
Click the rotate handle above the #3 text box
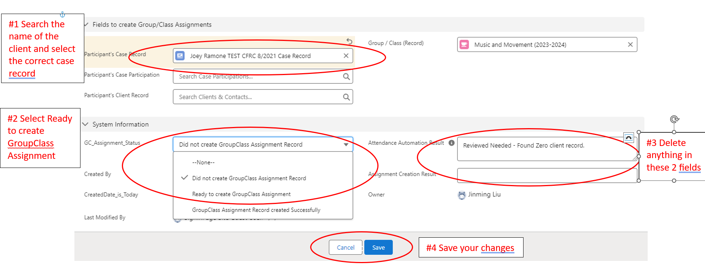pyautogui.click(x=674, y=119)
